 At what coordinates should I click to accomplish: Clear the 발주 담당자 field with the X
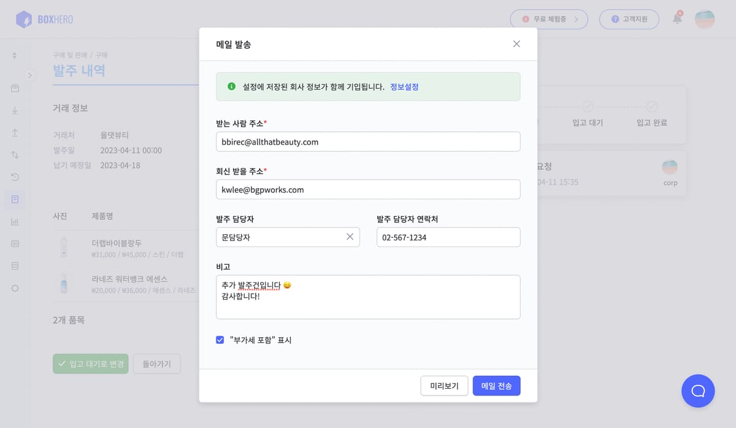[350, 237]
